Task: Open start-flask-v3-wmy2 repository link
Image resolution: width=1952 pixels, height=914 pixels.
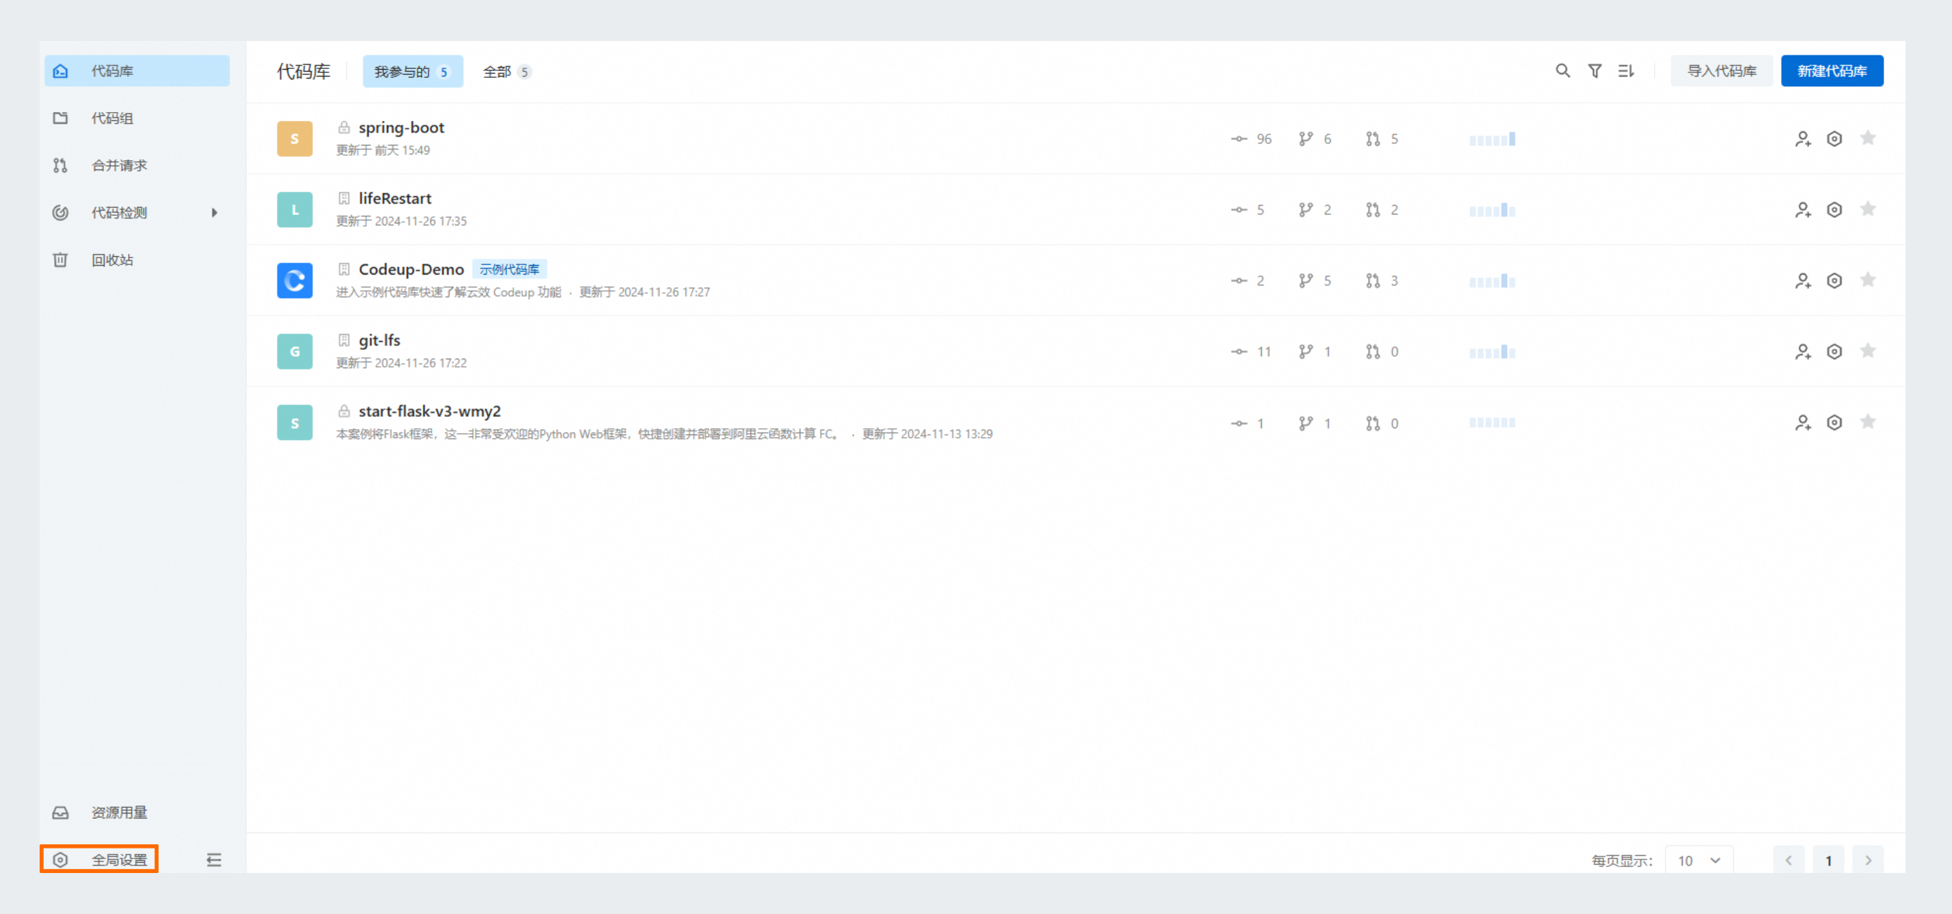Action: coord(430,411)
